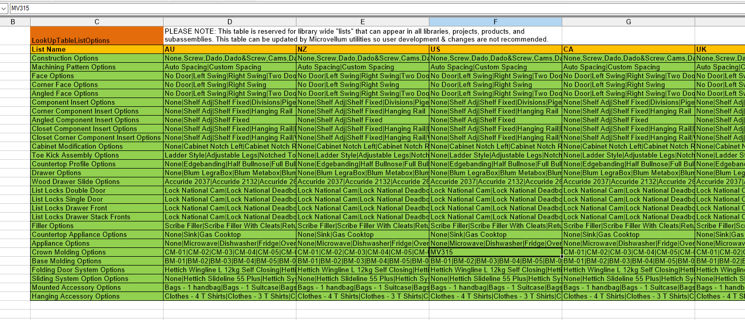Select column B header
The width and height of the screenshot is (745, 320).
12,22
